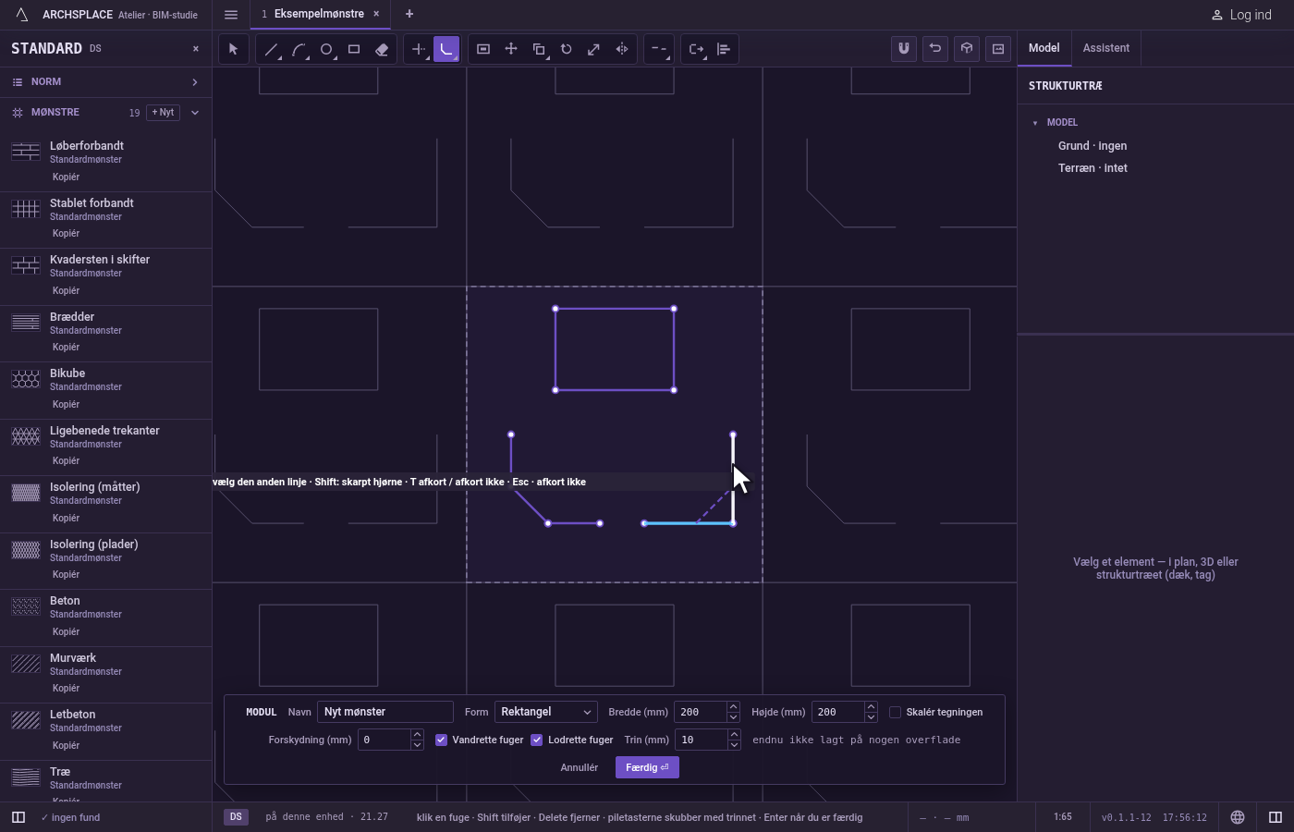Select the arrow selection tool
The width and height of the screenshot is (1294, 832).
(234, 49)
